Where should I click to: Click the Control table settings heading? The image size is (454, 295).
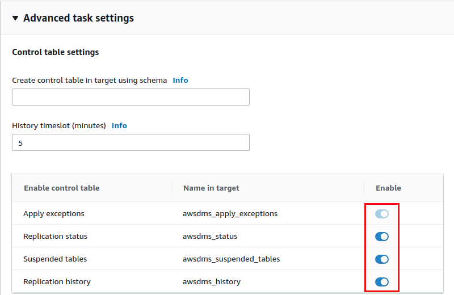(56, 52)
